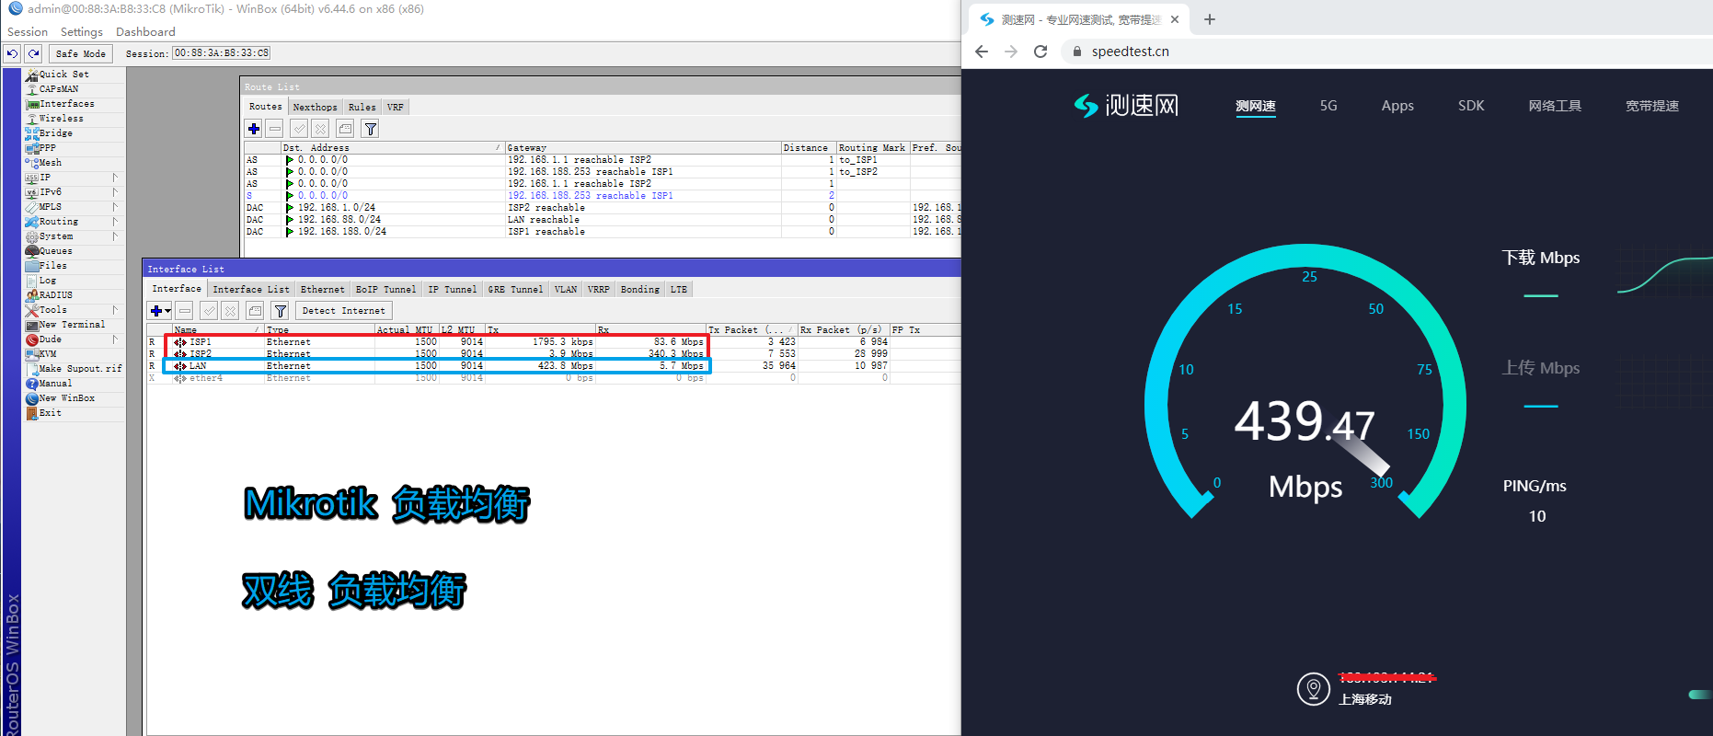Viewport: 1713px width, 736px height.
Task: Switch to the Nexthops tab
Action: click(315, 108)
